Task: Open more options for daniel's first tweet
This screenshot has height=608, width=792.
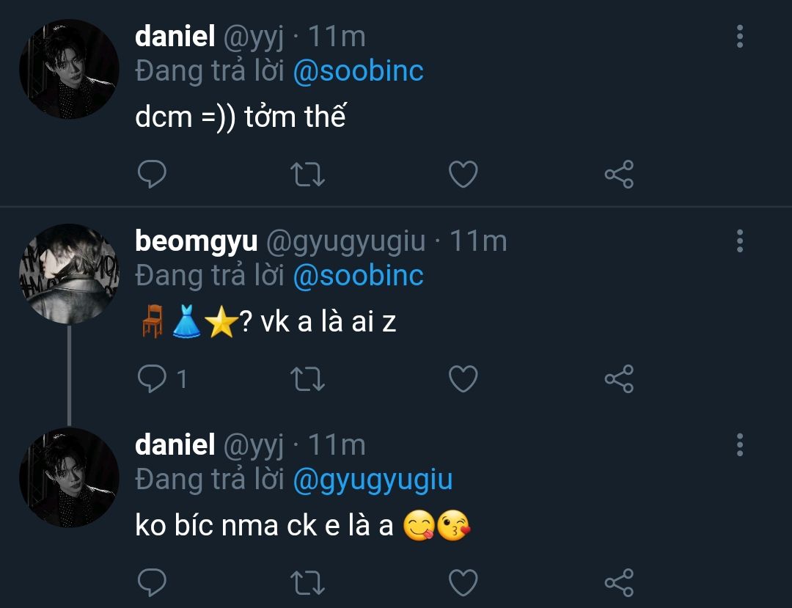Action: point(739,37)
